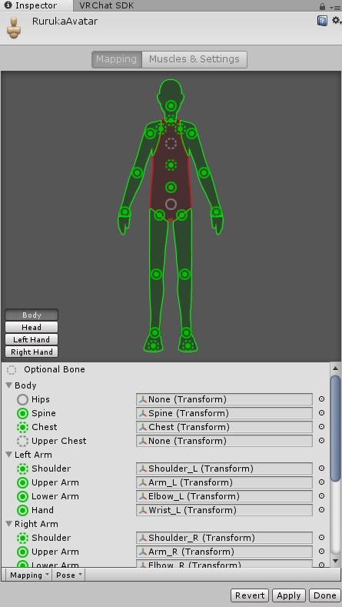342x607 pixels.
Task: Switch to the VRChat SDK tab
Action: 106,6
